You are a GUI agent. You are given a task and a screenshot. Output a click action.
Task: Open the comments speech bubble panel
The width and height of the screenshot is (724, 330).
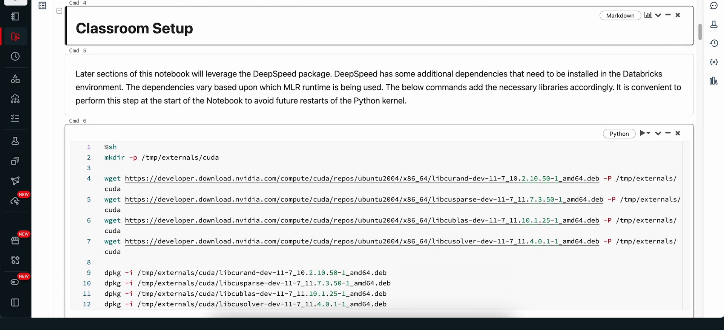713,6
